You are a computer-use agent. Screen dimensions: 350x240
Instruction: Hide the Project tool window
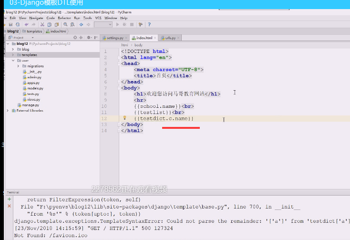pyautogui.click(x=96, y=38)
